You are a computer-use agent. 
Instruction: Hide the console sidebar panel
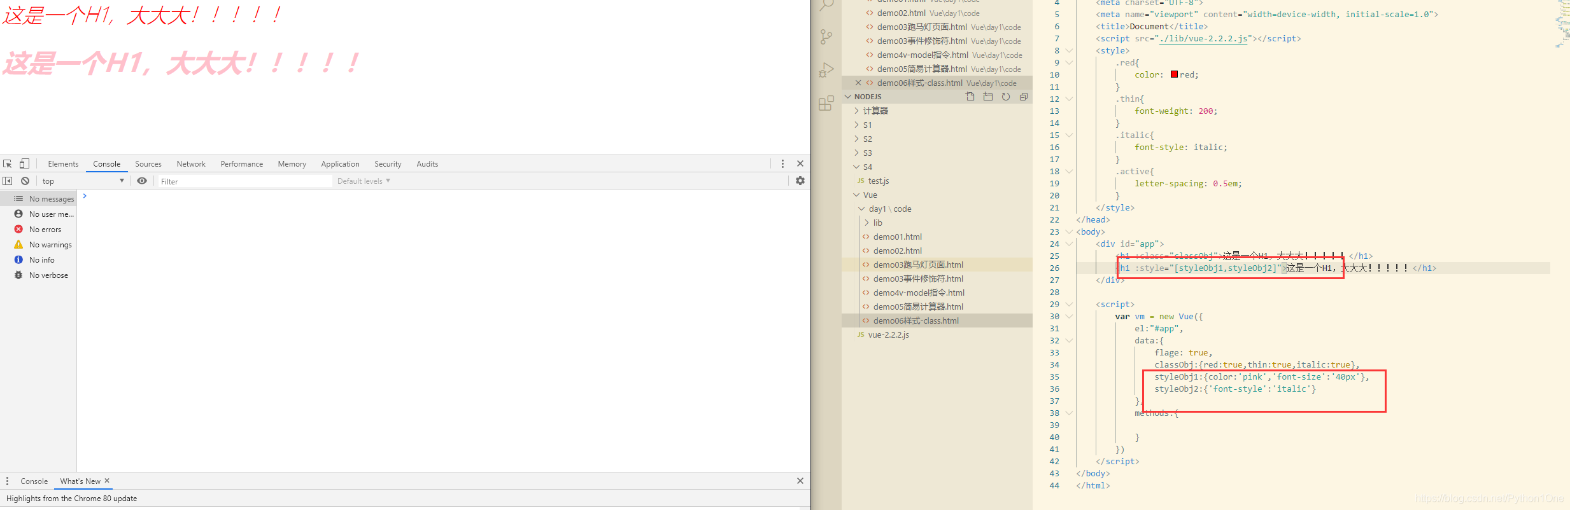(8, 181)
